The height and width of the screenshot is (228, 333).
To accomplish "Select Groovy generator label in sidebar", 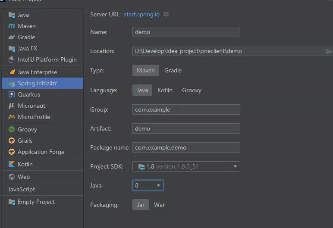I will coord(28,129).
